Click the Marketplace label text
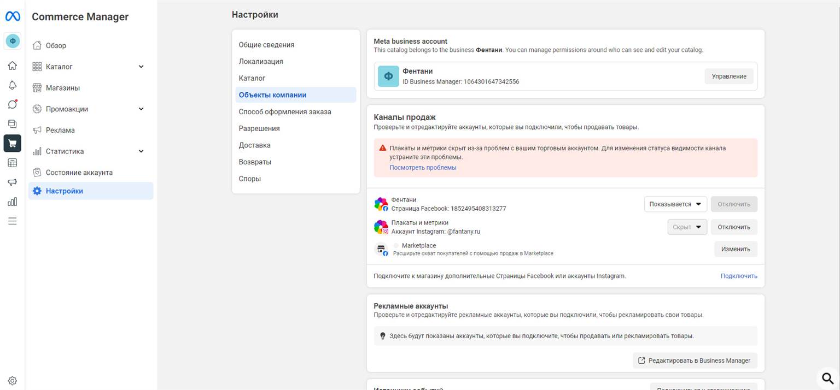 (419, 246)
